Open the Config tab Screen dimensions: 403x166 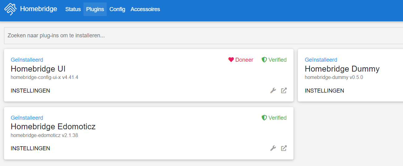(117, 9)
